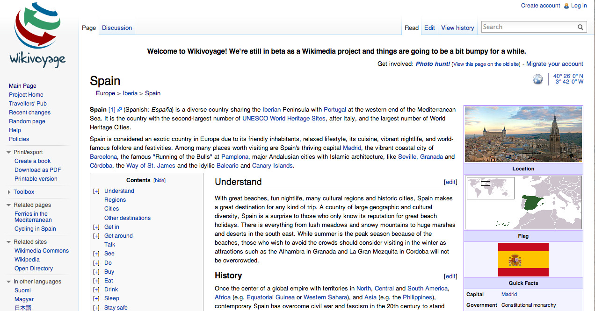Click the globe geolocation icon near coordinates

coord(537,78)
